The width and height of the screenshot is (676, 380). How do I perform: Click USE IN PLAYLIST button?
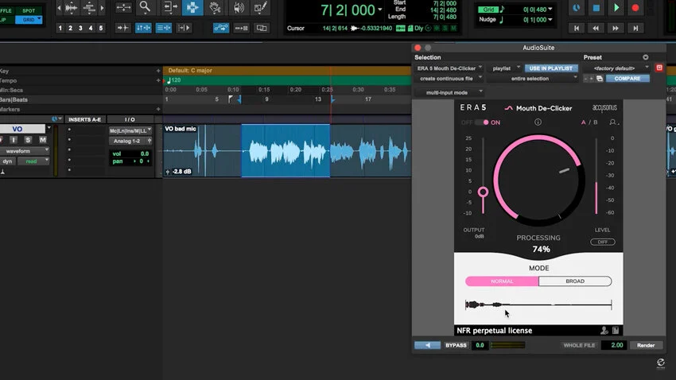pyautogui.click(x=550, y=68)
